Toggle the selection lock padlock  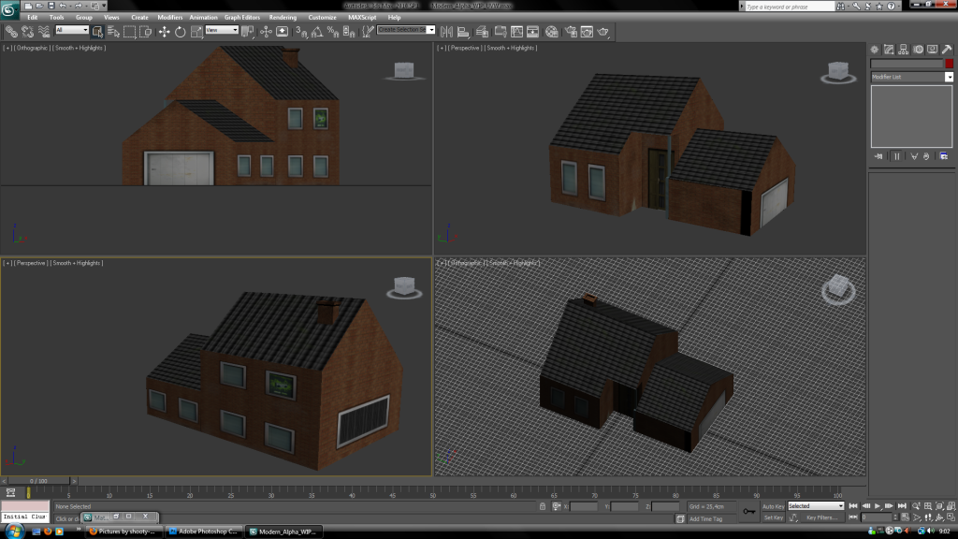pyautogui.click(x=543, y=506)
